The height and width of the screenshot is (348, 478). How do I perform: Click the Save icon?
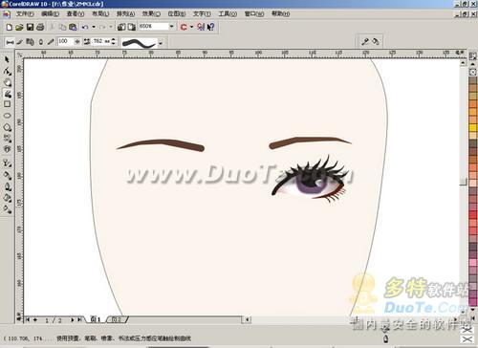click(30, 27)
